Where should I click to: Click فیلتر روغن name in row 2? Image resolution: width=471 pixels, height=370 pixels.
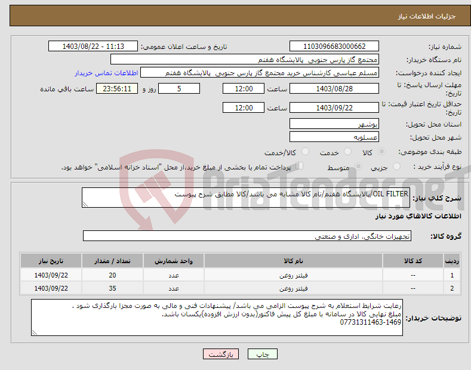coord(293,288)
